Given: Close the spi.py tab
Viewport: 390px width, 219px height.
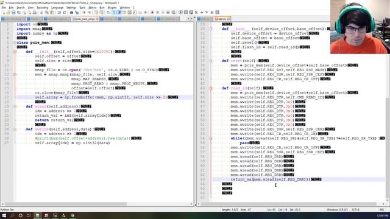Looking at the screenshot, I should [x=229, y=19].
